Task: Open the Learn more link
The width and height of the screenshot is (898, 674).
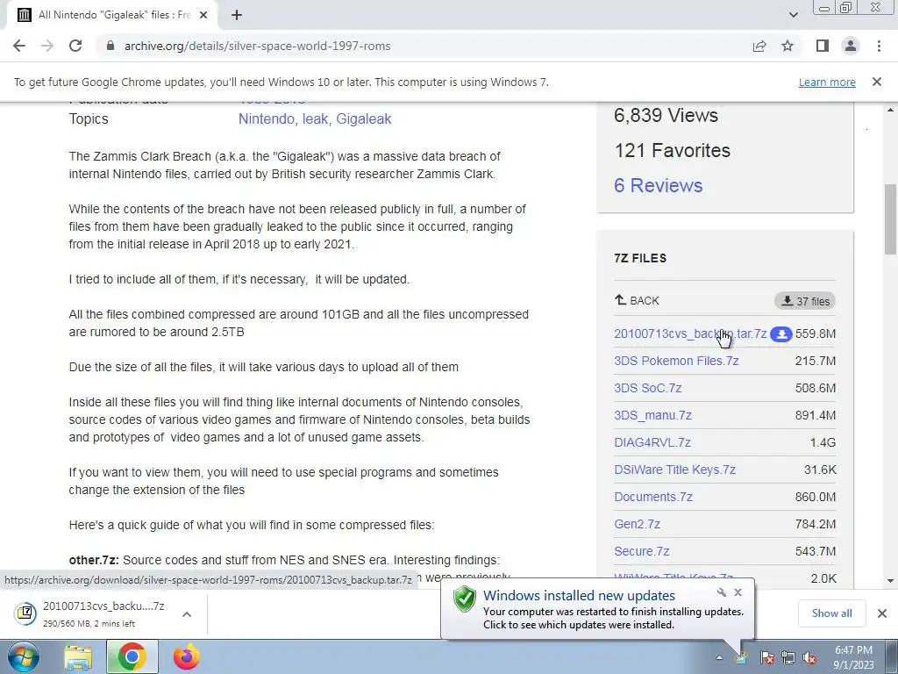Action: click(x=827, y=82)
